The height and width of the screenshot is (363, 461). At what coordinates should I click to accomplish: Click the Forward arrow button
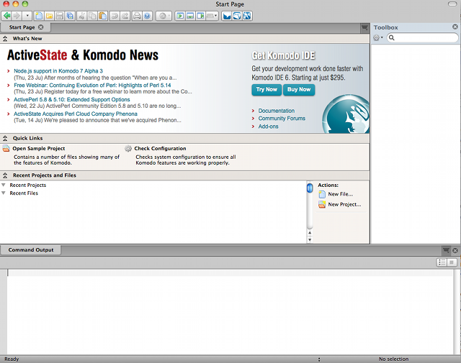17,16
